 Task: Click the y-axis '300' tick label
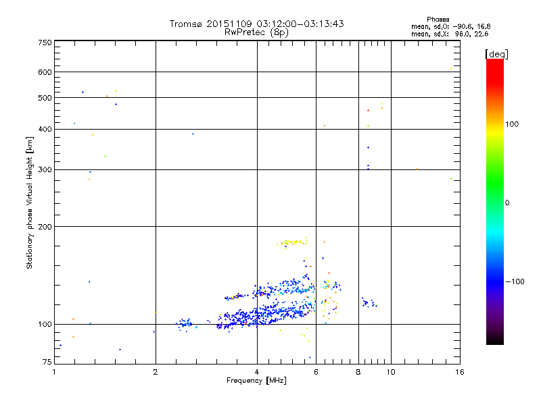pos(45,170)
